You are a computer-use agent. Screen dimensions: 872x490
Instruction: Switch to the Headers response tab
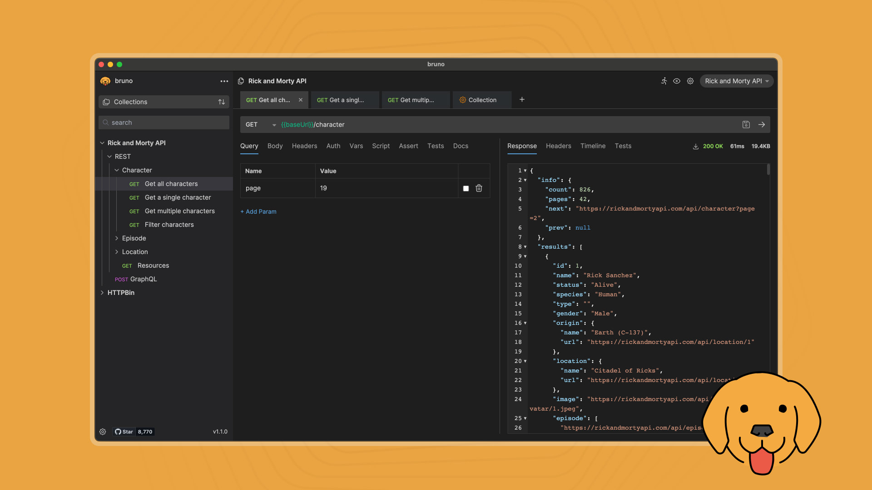pos(558,146)
